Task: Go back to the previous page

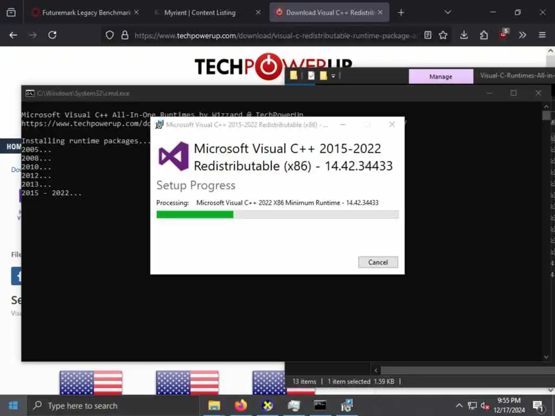Action: [13, 35]
